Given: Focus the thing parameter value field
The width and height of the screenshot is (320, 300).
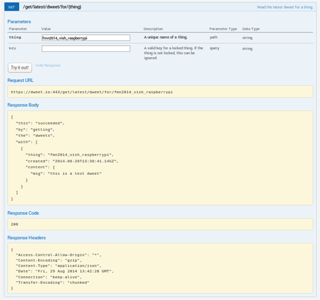Looking at the screenshot, I should (x=86, y=38).
